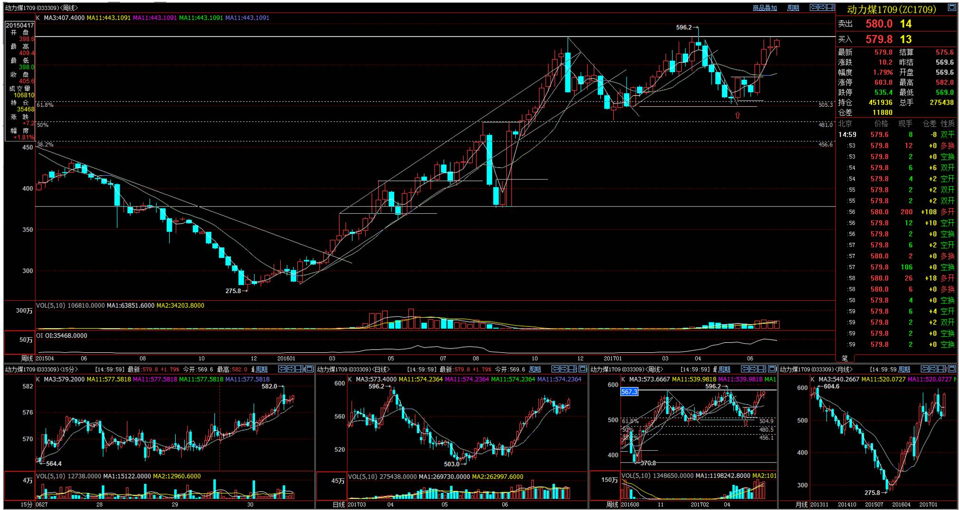Click the 持仓 value 451936

(x=880, y=103)
